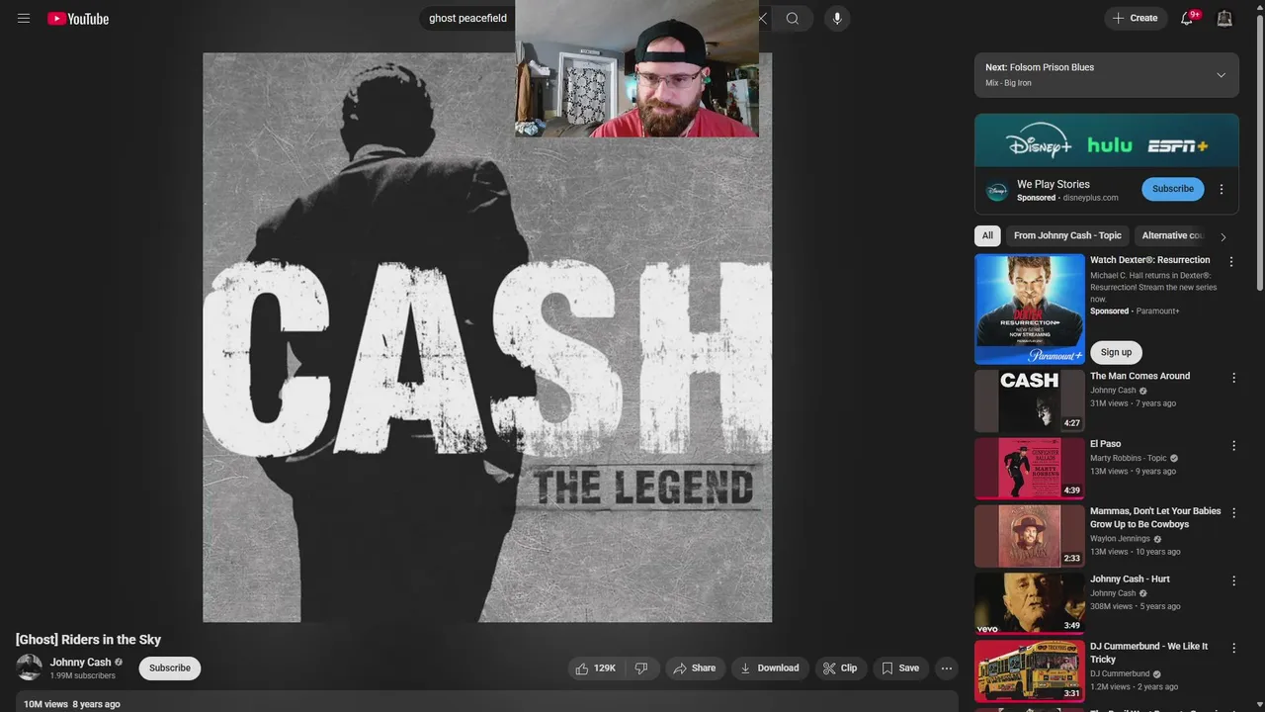Open Johnny Cash channel avatar
Screen dimensions: 1265x712
30,667
